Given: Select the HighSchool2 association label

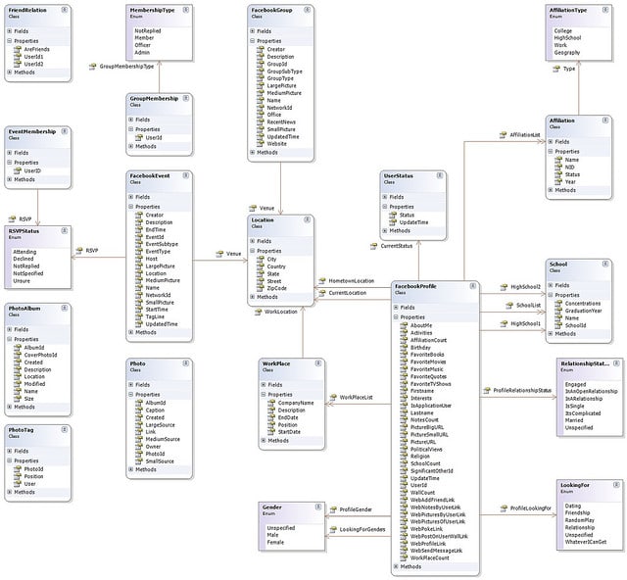Looking at the screenshot, I should (526, 287).
